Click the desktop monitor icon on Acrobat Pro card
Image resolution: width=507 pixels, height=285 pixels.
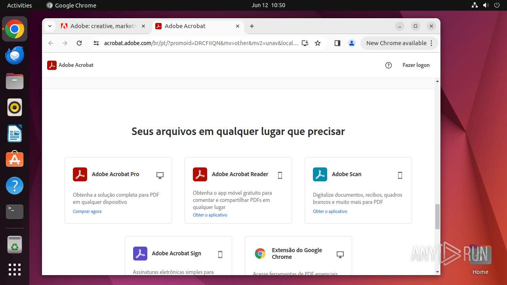(x=160, y=175)
